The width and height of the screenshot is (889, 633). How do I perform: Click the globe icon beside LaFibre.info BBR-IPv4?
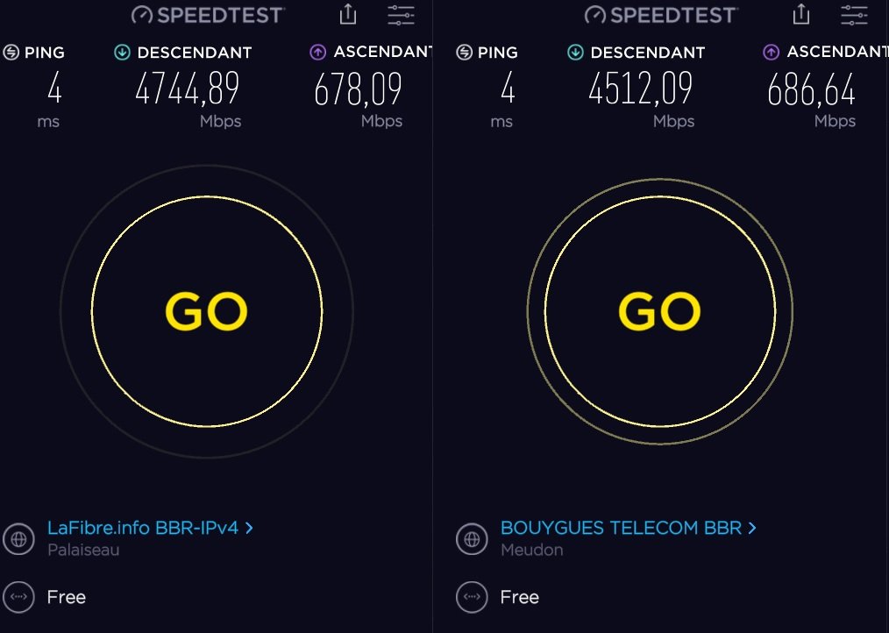[x=18, y=538]
